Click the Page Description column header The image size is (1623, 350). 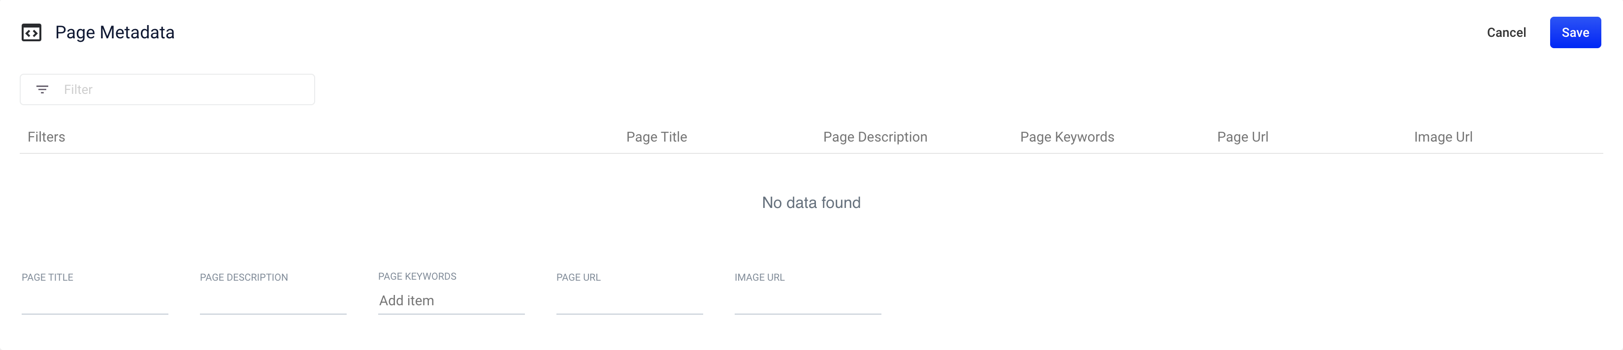point(875,137)
